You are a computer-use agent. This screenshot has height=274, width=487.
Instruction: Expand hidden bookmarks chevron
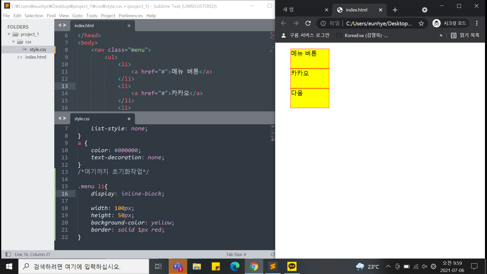[x=441, y=35]
